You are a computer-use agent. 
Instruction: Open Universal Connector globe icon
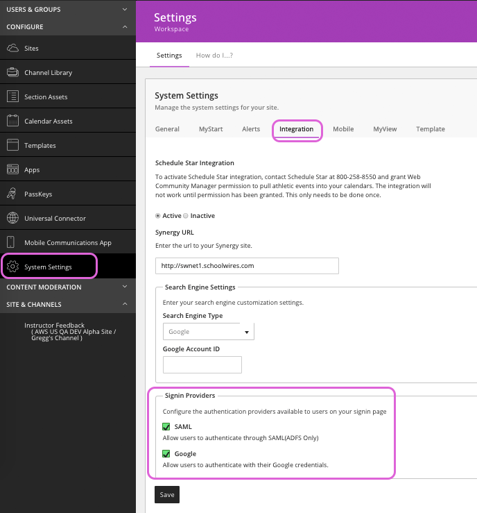coord(12,219)
